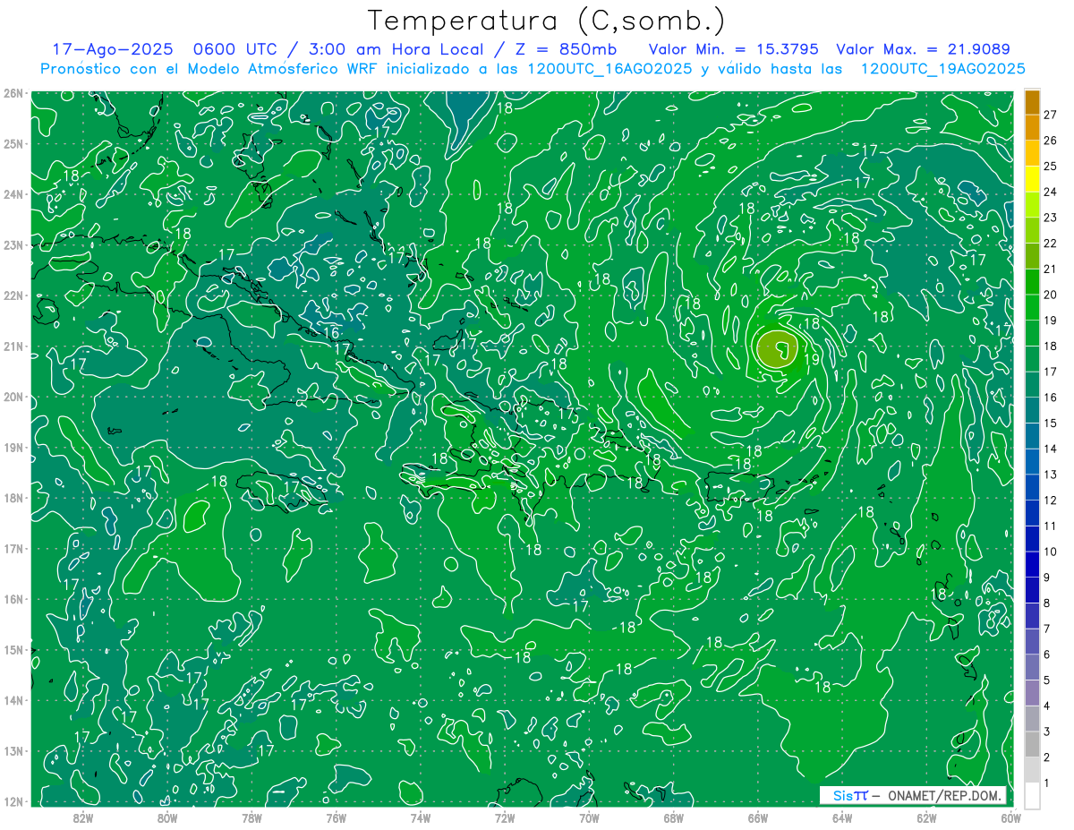1074x830 pixels.
Task: Click color scale label '27'
Action: point(1051,114)
